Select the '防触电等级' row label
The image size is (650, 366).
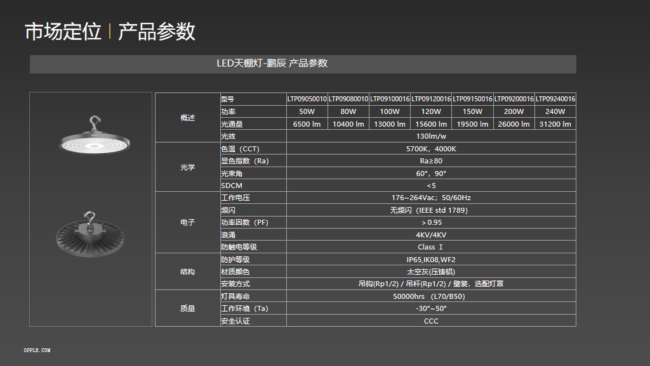(239, 247)
